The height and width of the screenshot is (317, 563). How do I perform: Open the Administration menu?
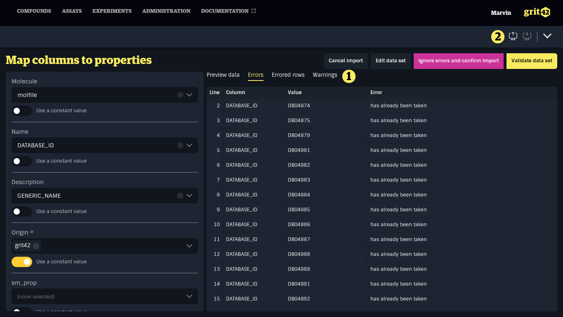[x=166, y=11]
